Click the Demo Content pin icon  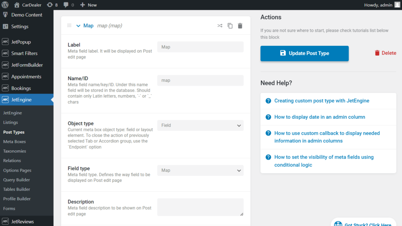click(5, 15)
